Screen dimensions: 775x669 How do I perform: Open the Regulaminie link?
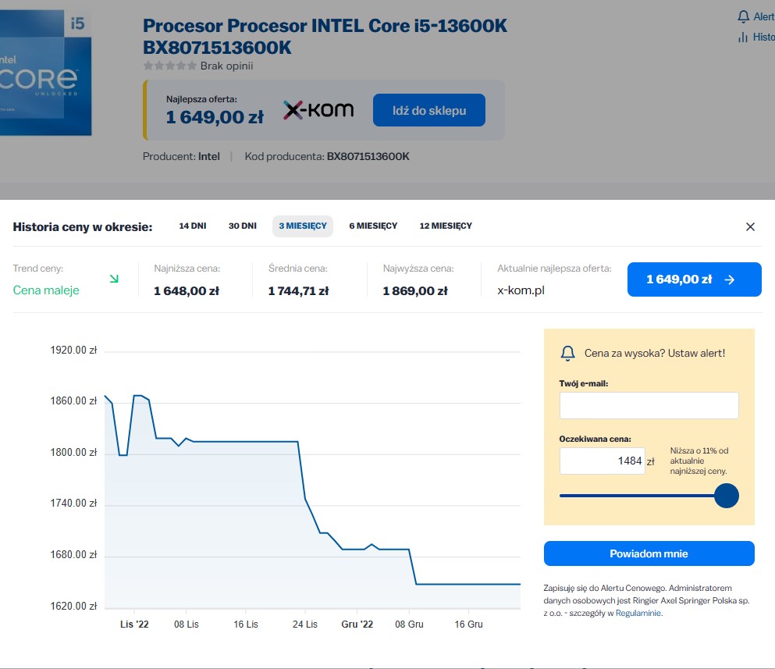coord(638,613)
